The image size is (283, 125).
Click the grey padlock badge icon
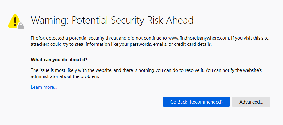tap(21, 26)
